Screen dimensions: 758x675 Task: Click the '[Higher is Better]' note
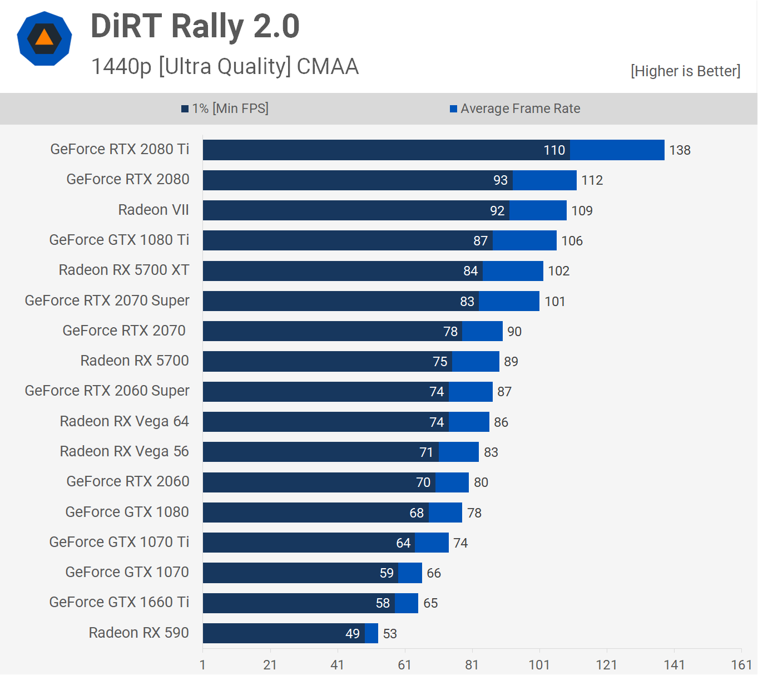coord(685,71)
